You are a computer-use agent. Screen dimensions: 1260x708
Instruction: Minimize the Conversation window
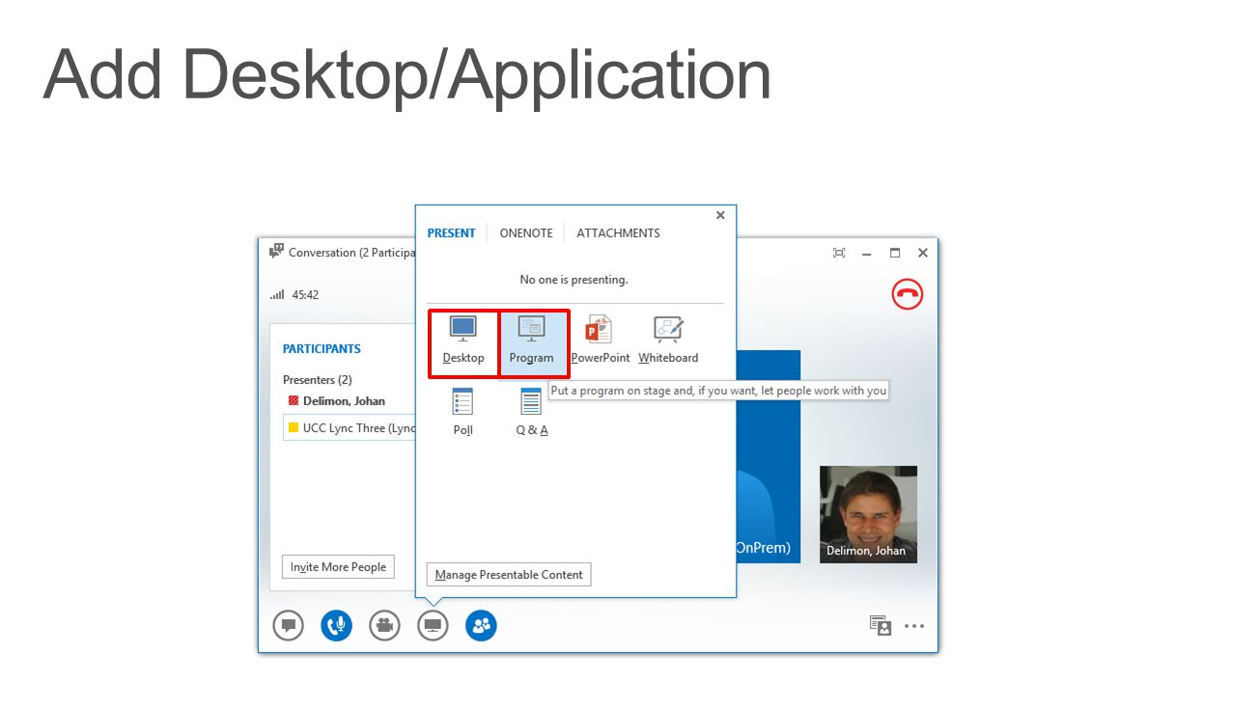pos(867,253)
